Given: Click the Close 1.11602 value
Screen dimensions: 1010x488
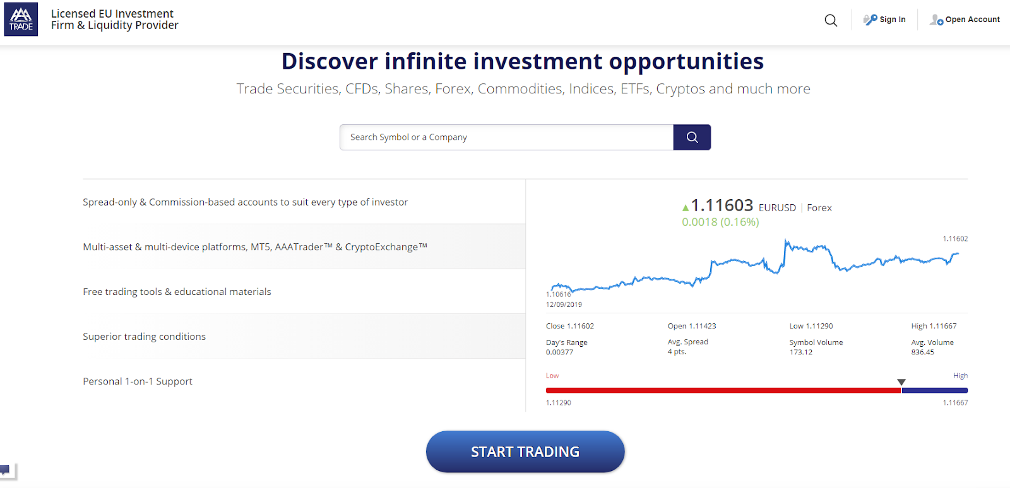Looking at the screenshot, I should click(570, 326).
